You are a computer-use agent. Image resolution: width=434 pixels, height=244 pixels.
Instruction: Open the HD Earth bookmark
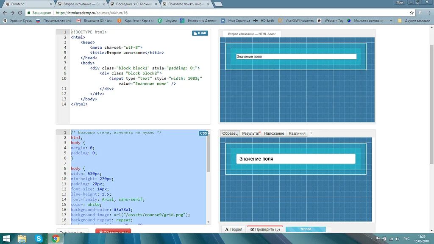point(264,20)
